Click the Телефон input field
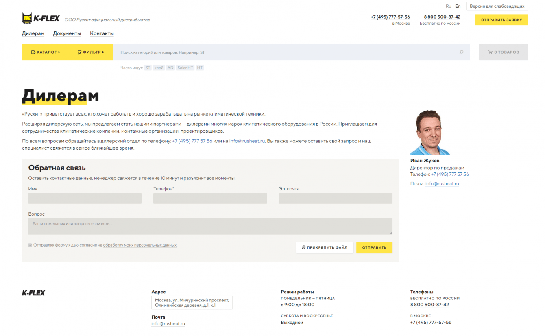The image size is (545, 336). click(210, 199)
